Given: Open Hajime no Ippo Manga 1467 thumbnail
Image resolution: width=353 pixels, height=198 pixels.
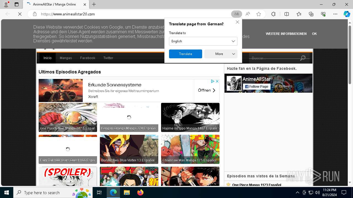Looking at the screenshot, I should click(x=190, y=117).
